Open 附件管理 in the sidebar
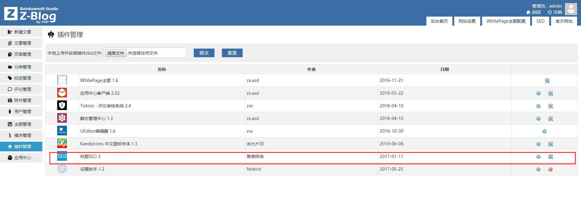The height and width of the screenshot is (205, 581). pyautogui.click(x=21, y=100)
